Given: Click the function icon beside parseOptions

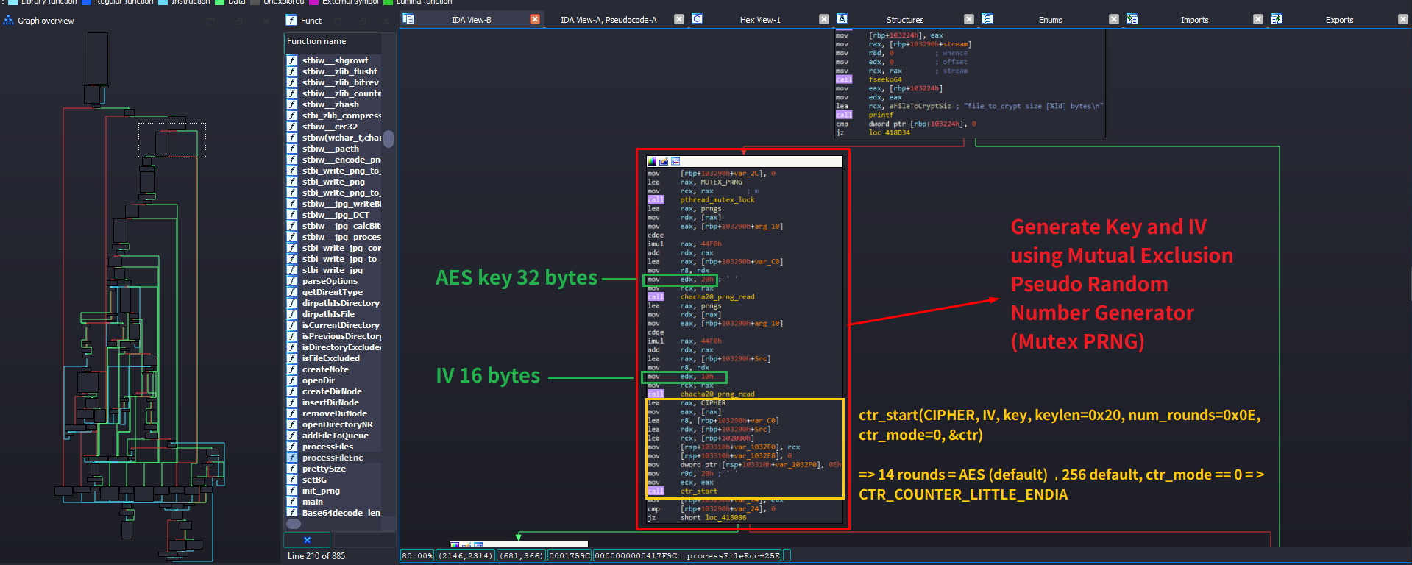Looking at the screenshot, I should coord(292,281).
